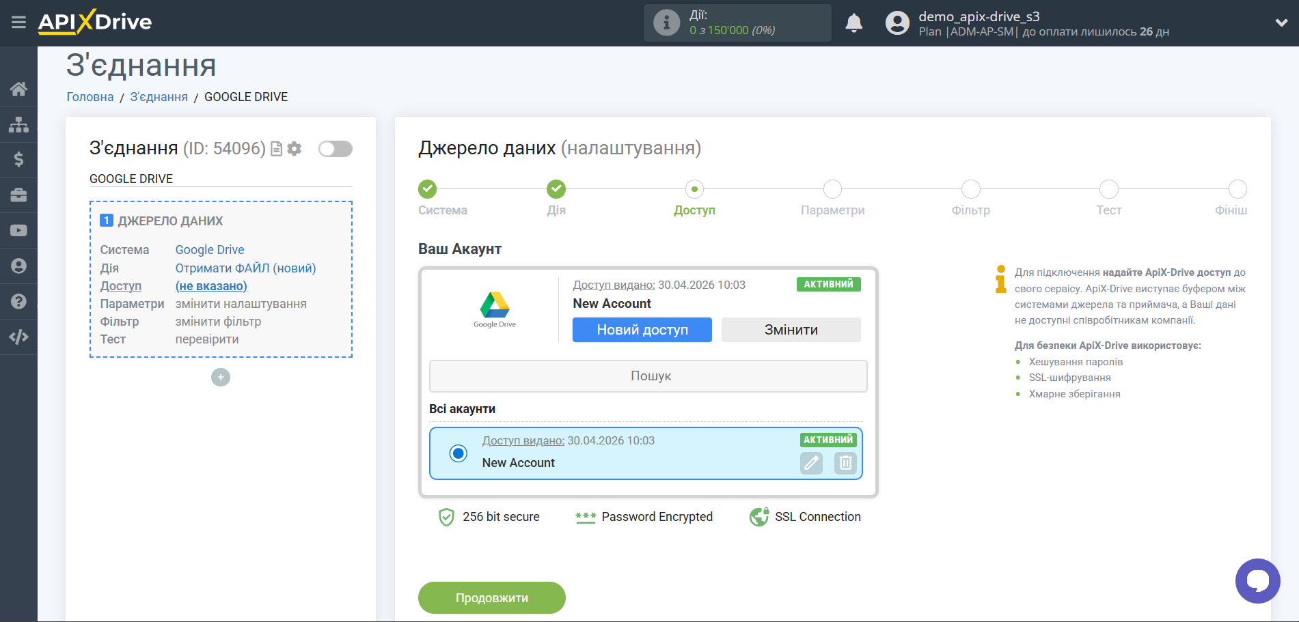Open the profile sidebar icon
The width and height of the screenshot is (1299, 622).
point(18,266)
